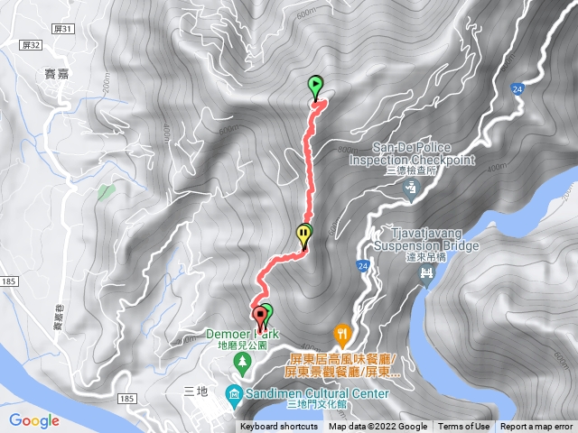Open the Terms of Use link
This screenshot has width=578, height=433.
pyautogui.click(x=463, y=427)
